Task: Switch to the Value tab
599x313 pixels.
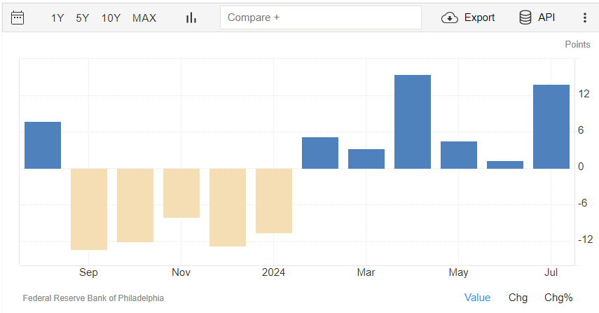Action: (477, 298)
